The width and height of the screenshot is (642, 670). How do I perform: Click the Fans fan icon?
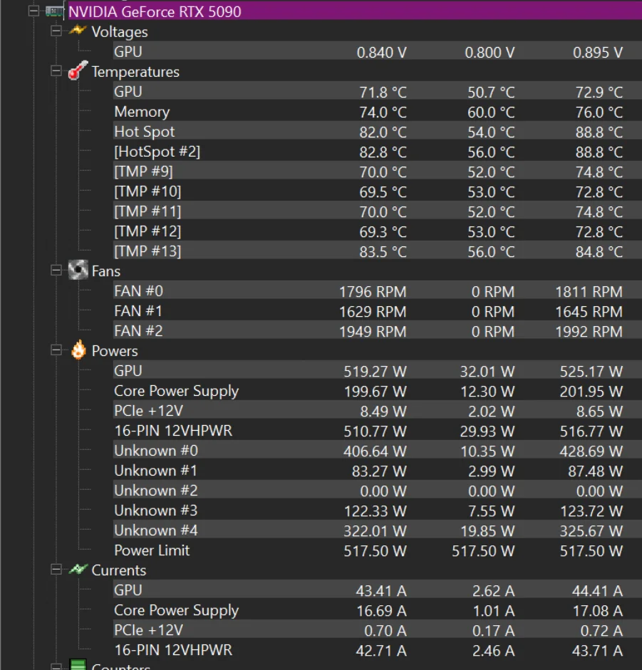coord(78,270)
